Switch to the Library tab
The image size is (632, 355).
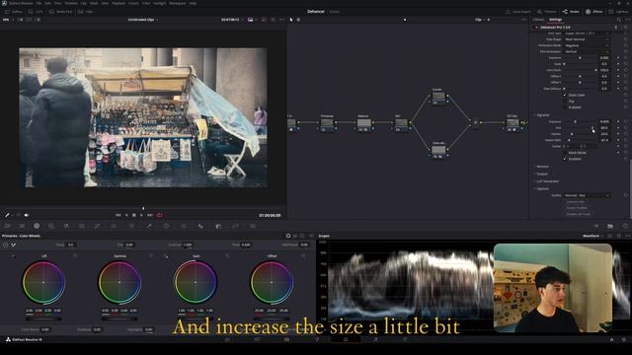(538, 20)
